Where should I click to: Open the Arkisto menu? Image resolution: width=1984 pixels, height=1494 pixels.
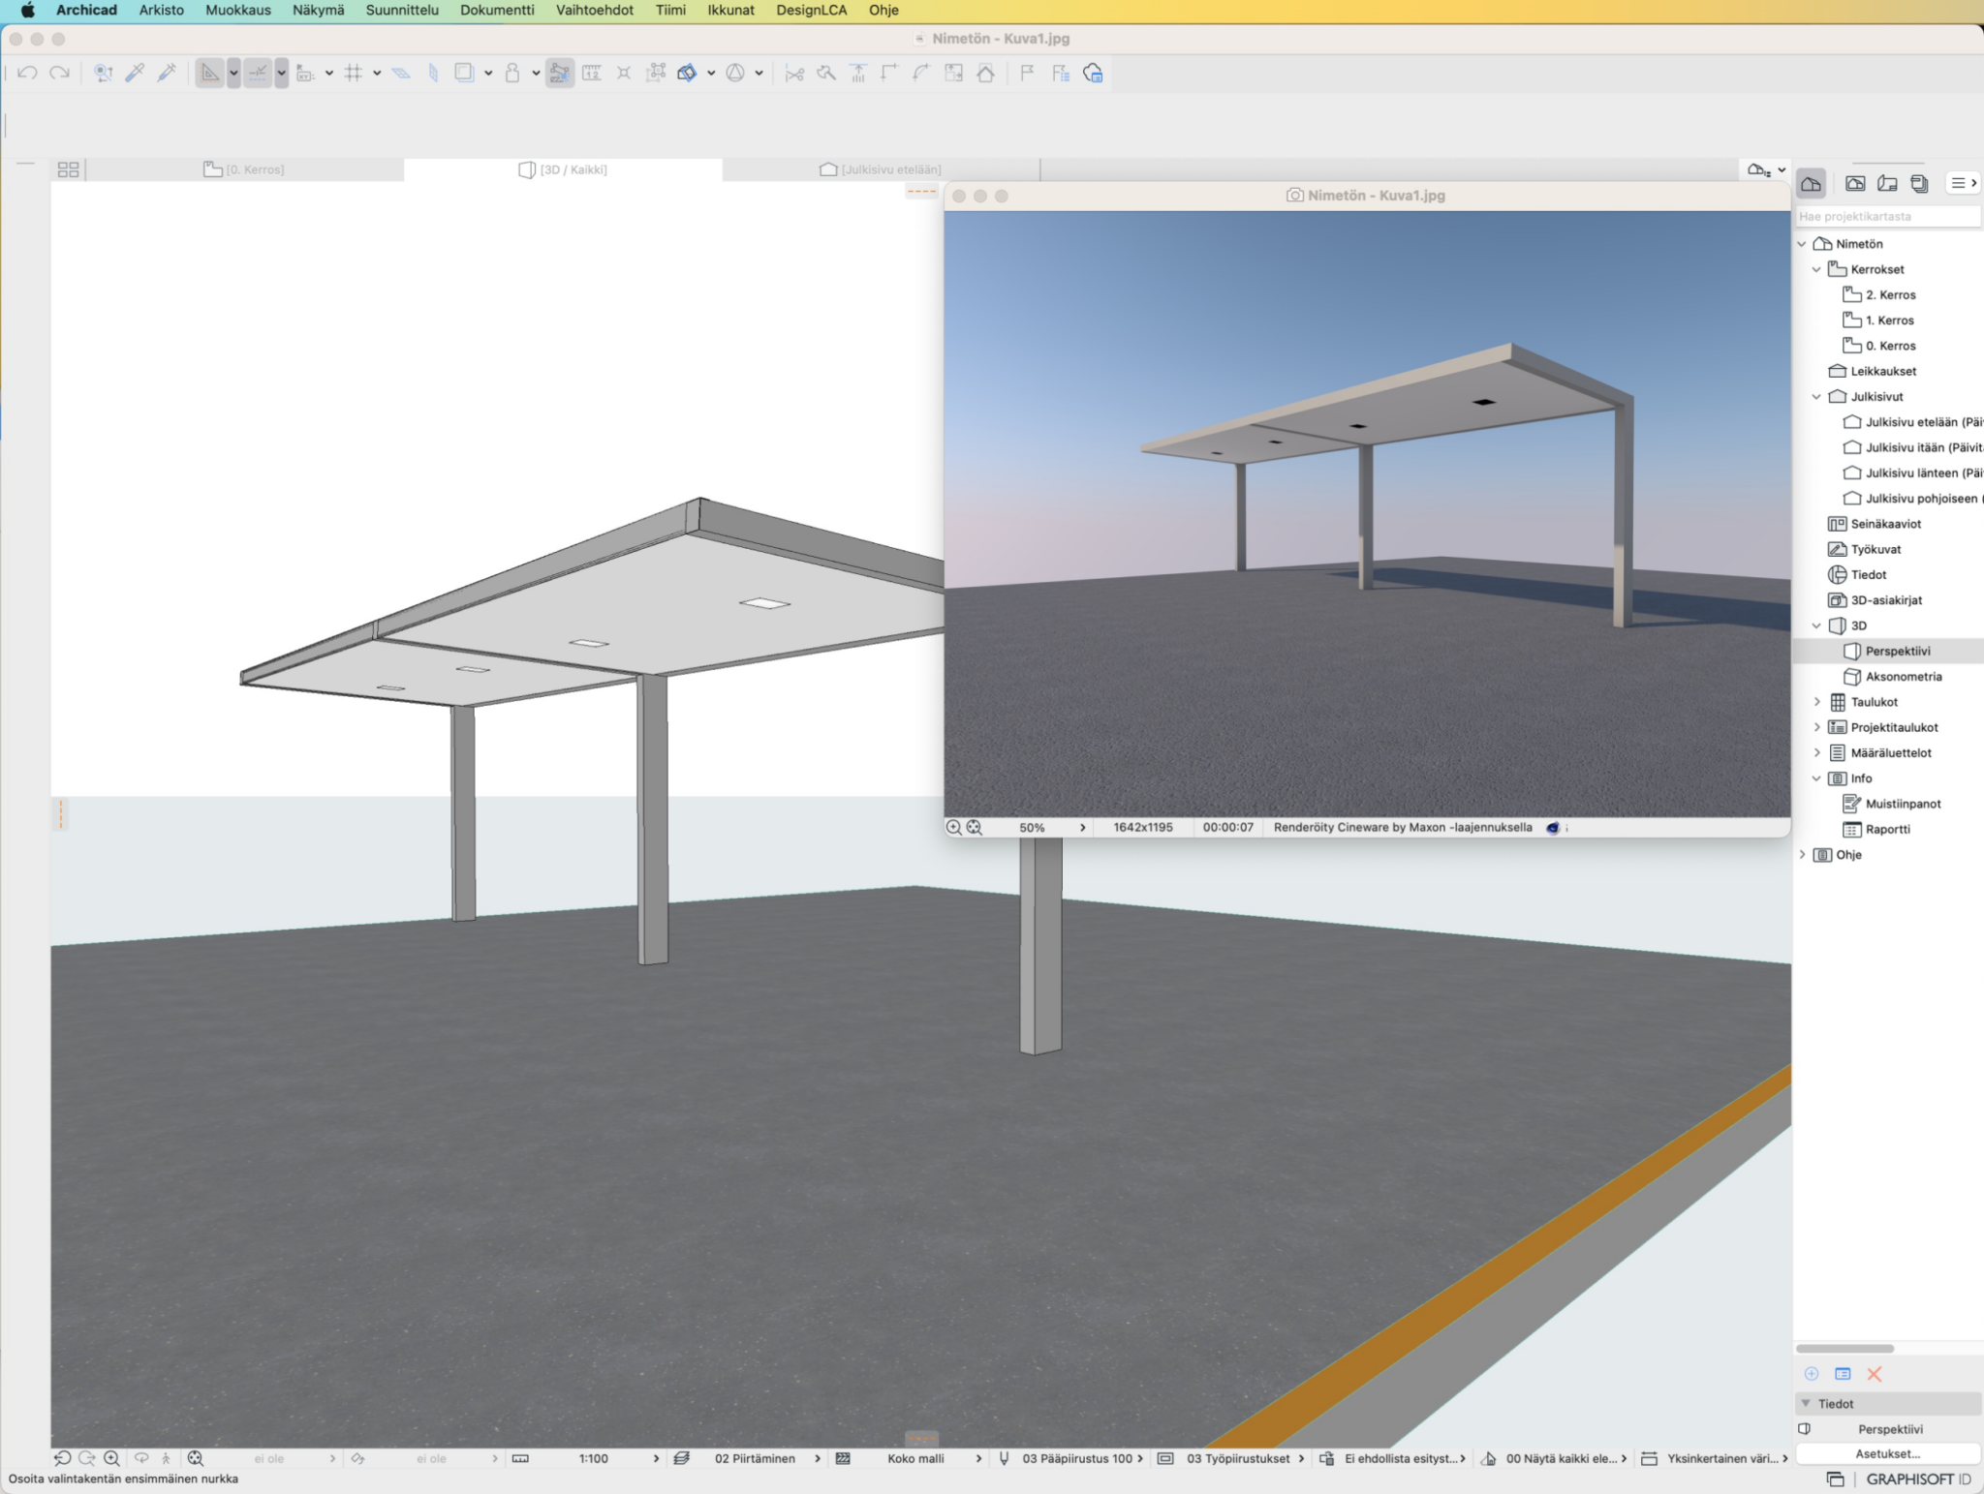point(162,10)
